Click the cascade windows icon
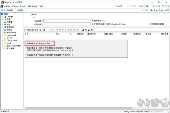This screenshot has width=170, height=113. tap(154, 6)
